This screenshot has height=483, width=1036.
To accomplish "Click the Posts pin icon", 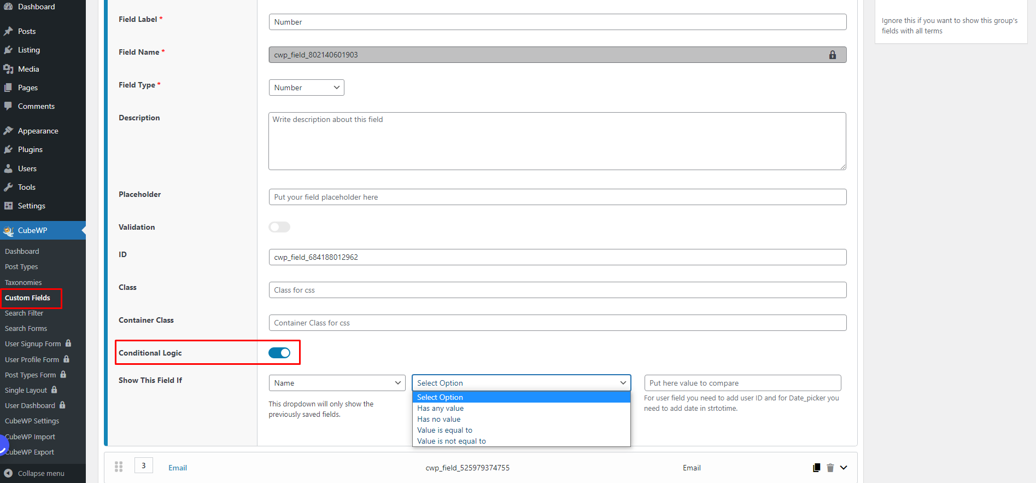I will point(8,31).
